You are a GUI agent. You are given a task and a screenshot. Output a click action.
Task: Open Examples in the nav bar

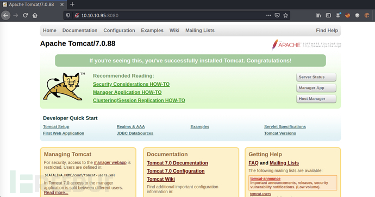(x=152, y=30)
